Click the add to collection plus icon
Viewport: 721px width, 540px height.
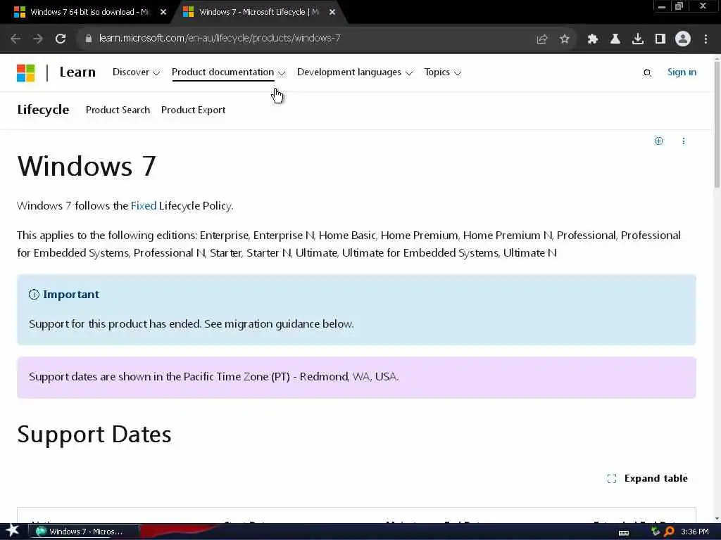point(658,141)
